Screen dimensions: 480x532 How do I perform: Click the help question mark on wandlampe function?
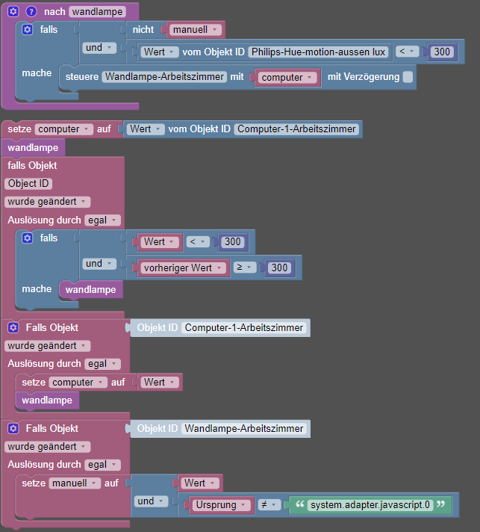(x=31, y=11)
